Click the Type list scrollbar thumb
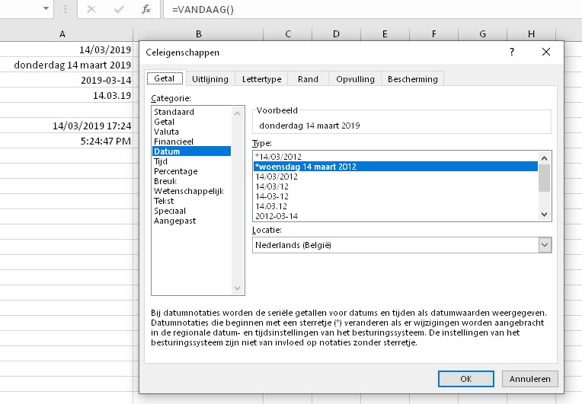The height and width of the screenshot is (404, 582). pyautogui.click(x=545, y=178)
